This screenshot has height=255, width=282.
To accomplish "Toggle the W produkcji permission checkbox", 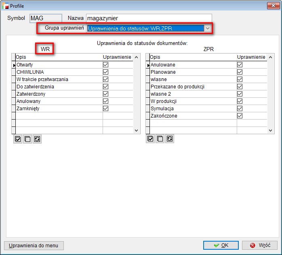I will point(240,101).
